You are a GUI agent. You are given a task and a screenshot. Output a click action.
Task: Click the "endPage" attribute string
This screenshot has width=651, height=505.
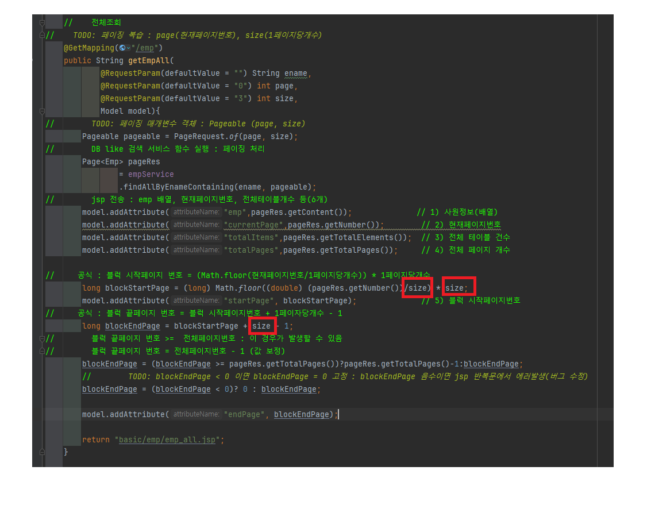coord(244,414)
